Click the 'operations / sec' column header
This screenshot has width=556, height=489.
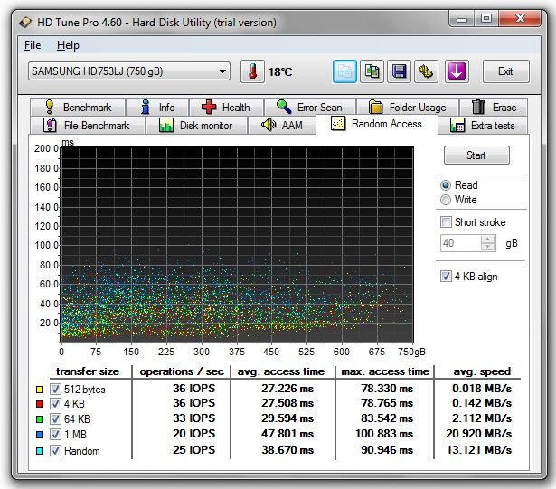coord(182,371)
